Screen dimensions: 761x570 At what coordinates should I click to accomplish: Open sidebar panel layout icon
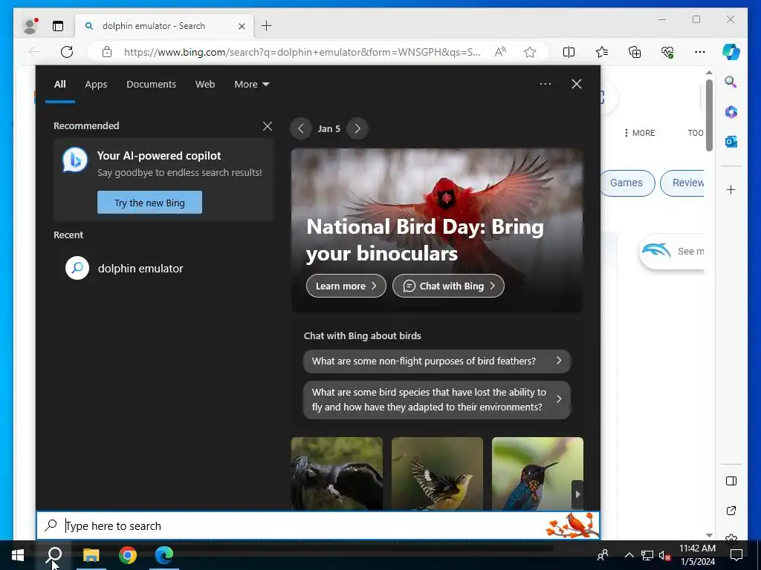[731, 481]
